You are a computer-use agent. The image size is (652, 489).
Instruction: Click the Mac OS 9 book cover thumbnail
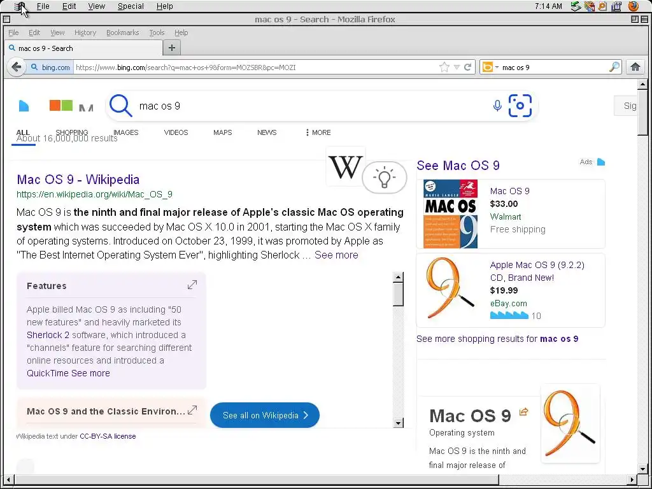pos(450,214)
